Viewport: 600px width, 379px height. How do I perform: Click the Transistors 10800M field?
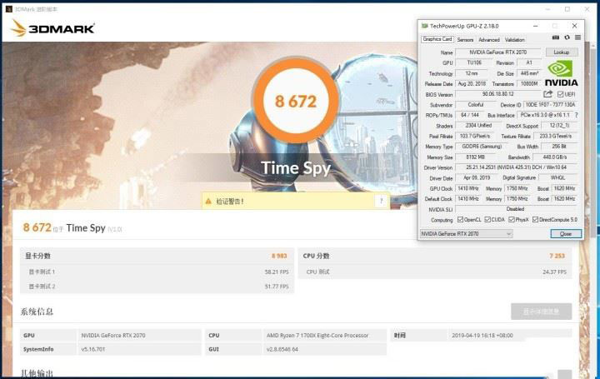pyautogui.click(x=529, y=83)
